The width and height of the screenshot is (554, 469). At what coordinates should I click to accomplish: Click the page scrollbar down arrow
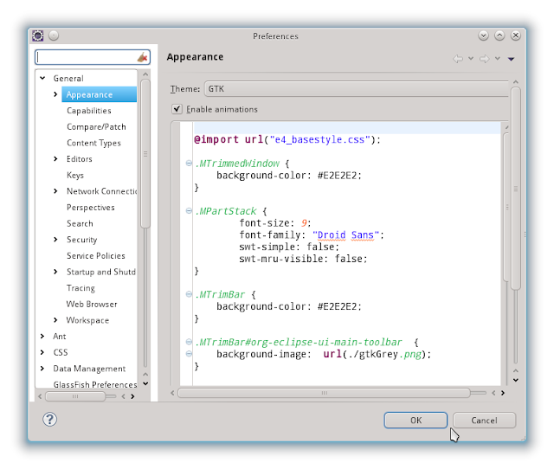point(516,380)
